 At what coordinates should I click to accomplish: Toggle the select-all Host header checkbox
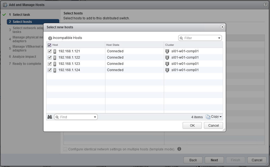point(49,45)
